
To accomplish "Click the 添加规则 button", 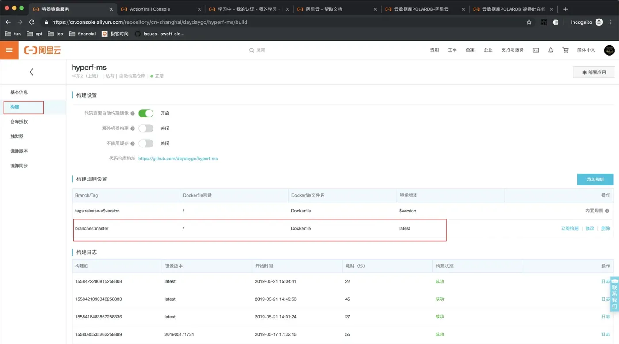I will tap(595, 179).
